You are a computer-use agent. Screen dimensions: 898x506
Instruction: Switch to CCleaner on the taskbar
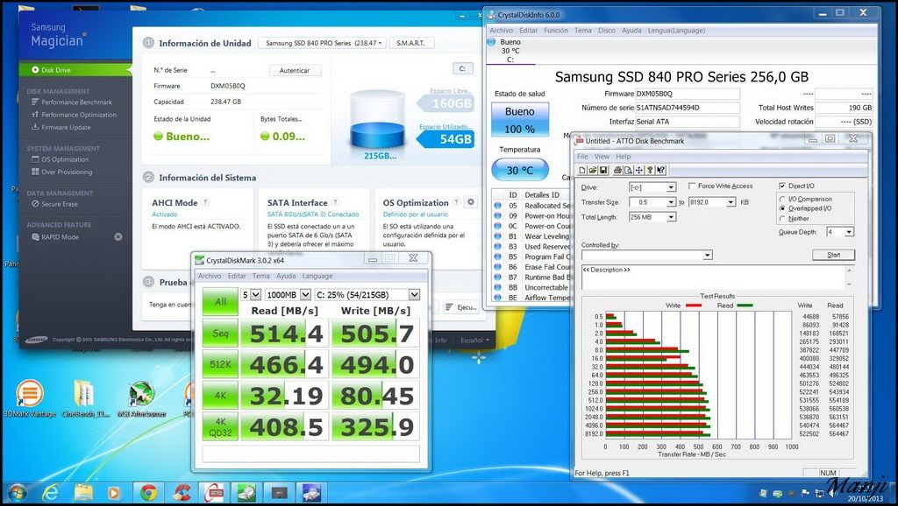[182, 492]
